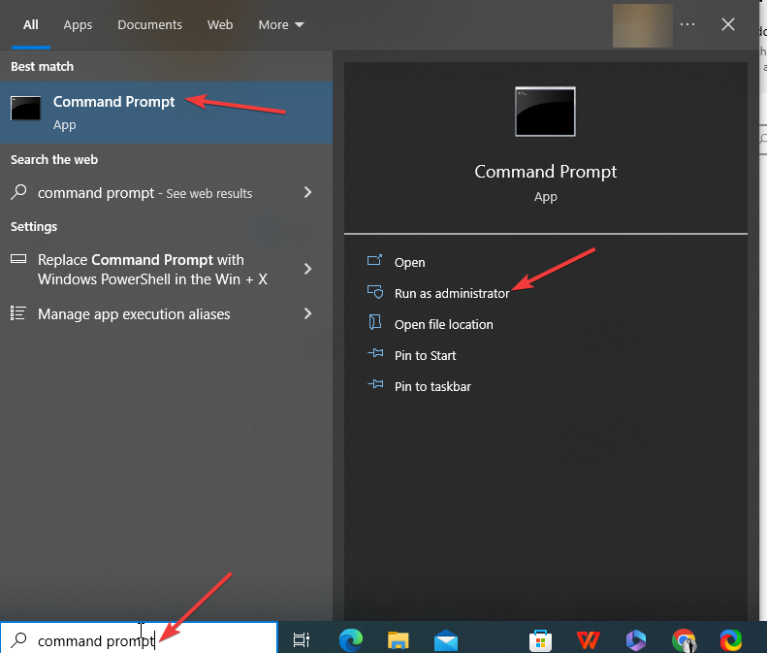The width and height of the screenshot is (767, 653).
Task: Expand the Manage app execution aliases arrow
Action: tap(307, 313)
